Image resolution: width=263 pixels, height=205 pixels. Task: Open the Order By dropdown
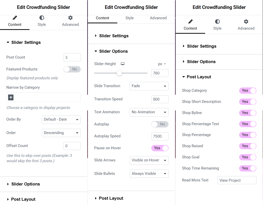[61, 120]
